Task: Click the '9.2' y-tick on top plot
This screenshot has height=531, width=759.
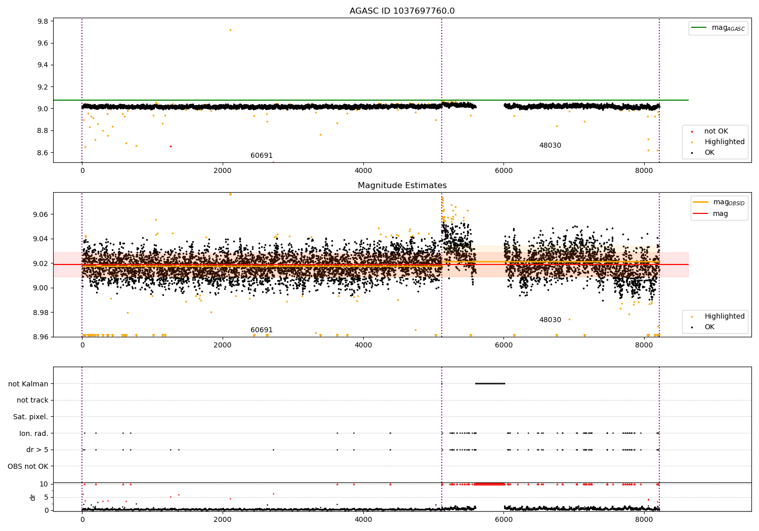Action: coord(43,87)
